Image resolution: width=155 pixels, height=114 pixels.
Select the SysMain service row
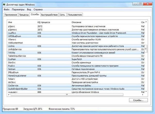(x=76, y=59)
